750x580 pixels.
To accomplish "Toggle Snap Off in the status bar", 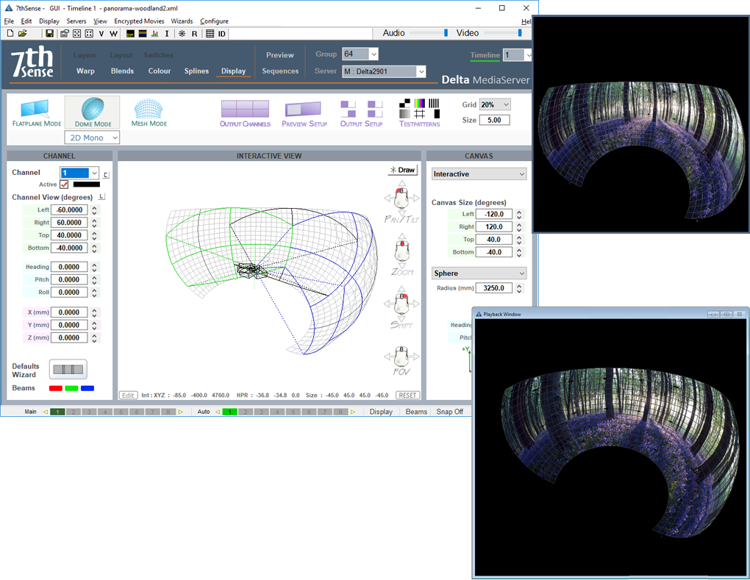I will [x=449, y=412].
